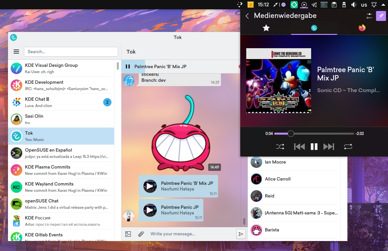Click the purple color circle in the tray
Viewport: 388px width, 251px height.
284,4
